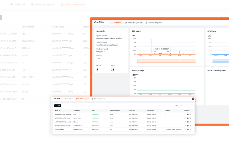Click the 'ocr' engine type cell
Image resolution: width=229 pixels, height=147 pixels.
pos(111,130)
